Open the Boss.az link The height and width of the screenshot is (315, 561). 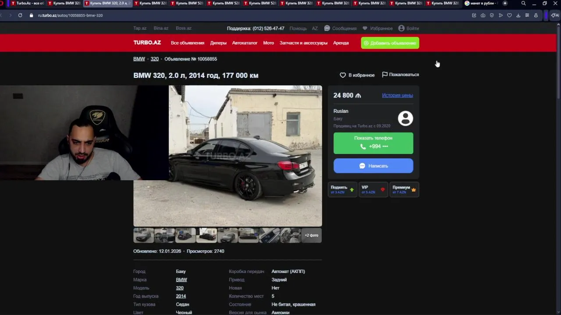coord(183,28)
